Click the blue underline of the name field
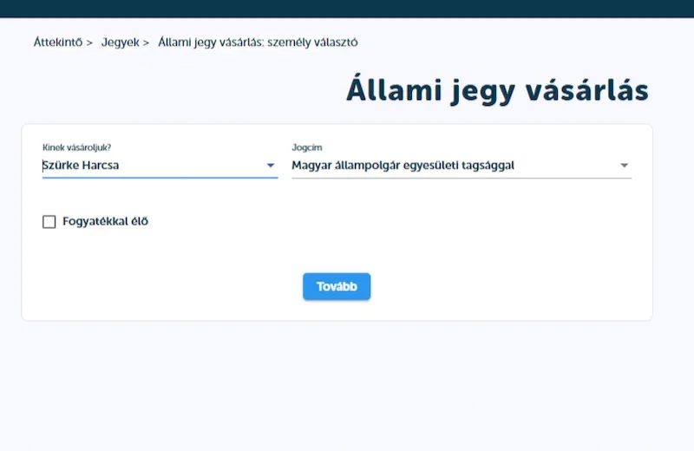 point(160,178)
